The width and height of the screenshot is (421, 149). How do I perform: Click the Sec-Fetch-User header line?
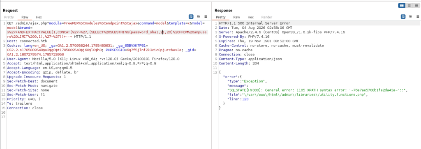(x=26, y=94)
